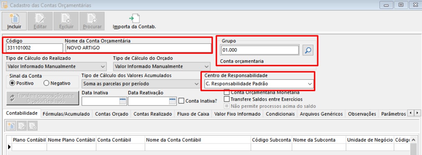Switch to the Fluxo de Caixa tab
The image size is (422, 155).
point(193,114)
